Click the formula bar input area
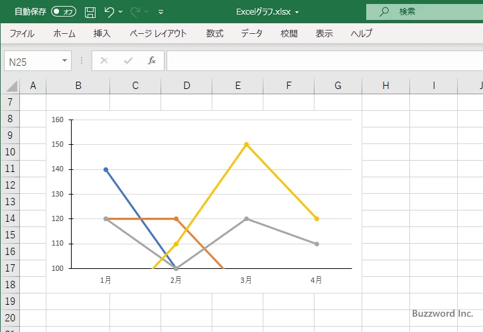The image size is (483, 332). coord(325,60)
